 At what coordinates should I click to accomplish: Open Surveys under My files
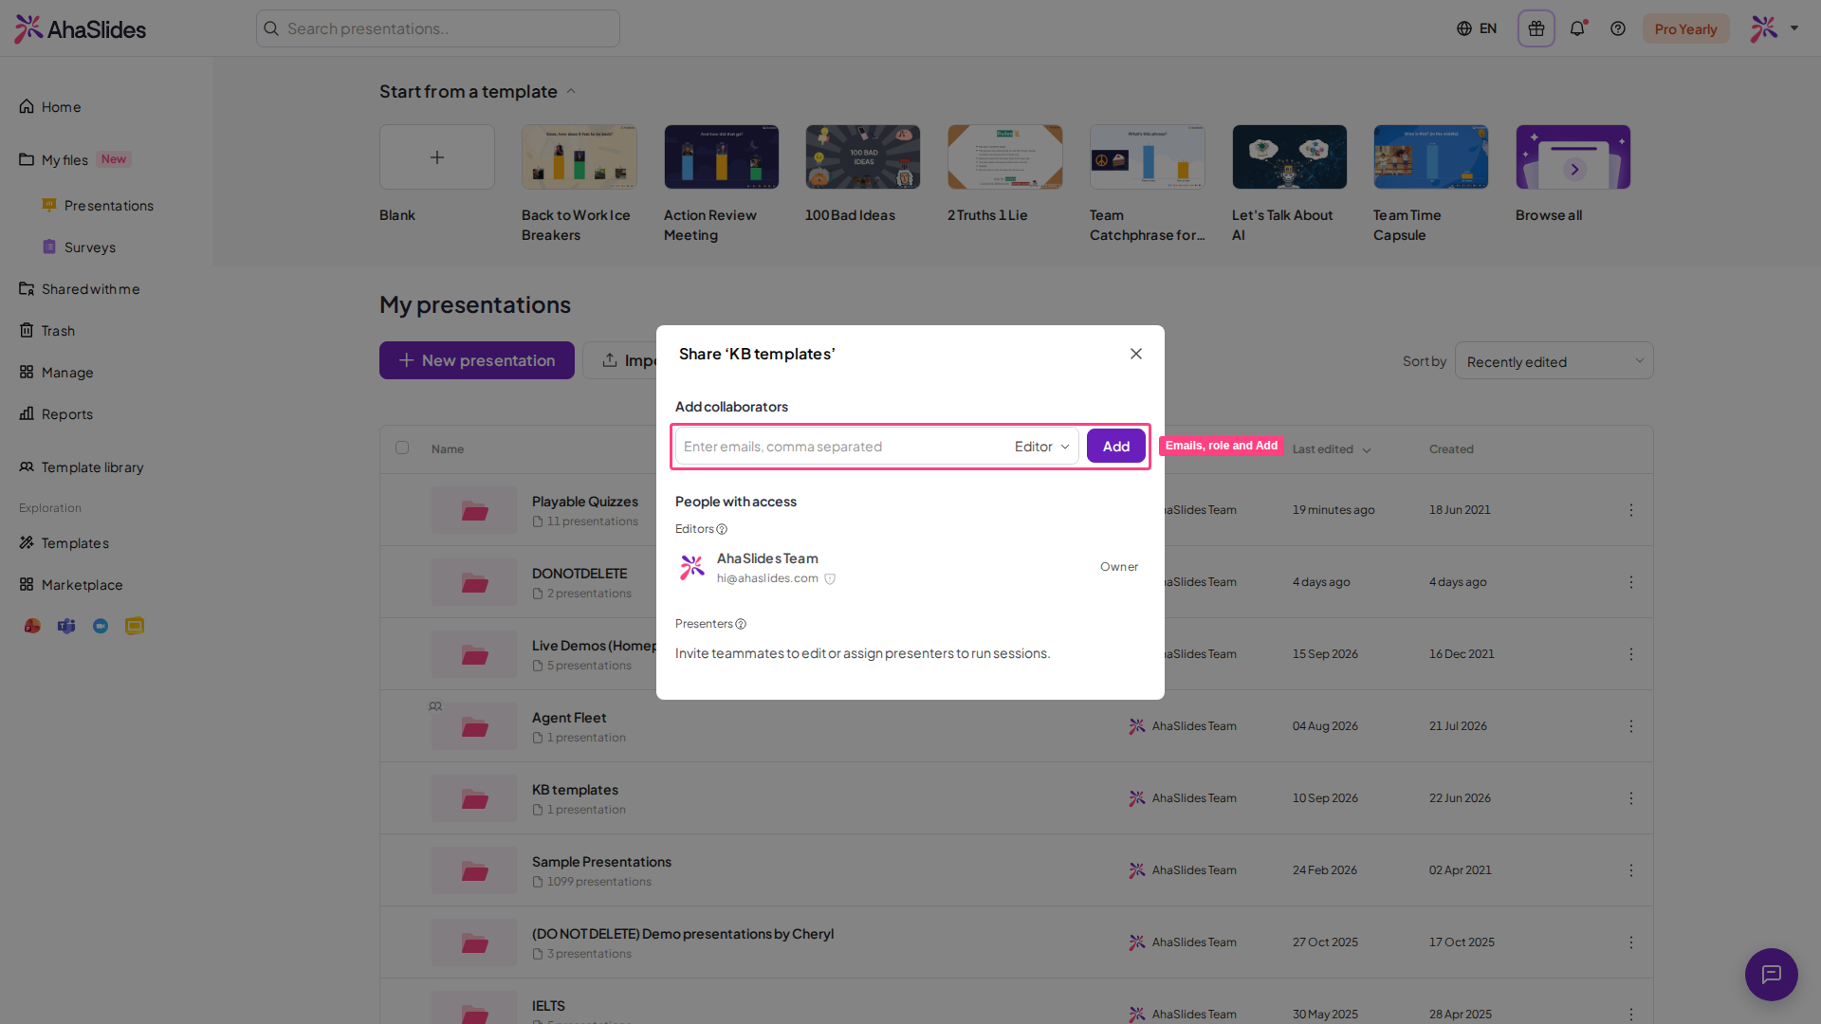click(80, 247)
